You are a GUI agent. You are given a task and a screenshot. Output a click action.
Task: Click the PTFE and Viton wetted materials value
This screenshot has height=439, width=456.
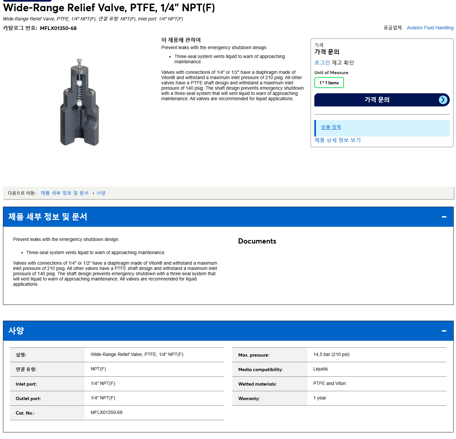point(329,383)
